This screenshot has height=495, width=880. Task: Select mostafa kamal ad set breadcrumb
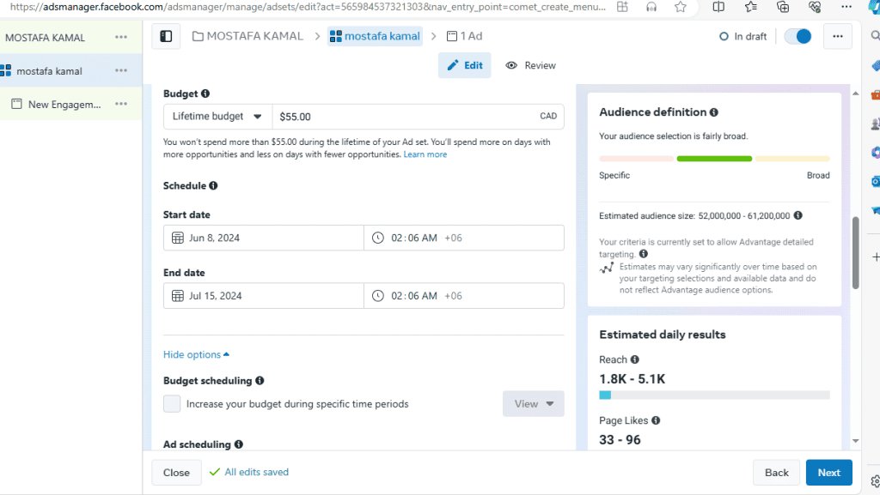(375, 36)
